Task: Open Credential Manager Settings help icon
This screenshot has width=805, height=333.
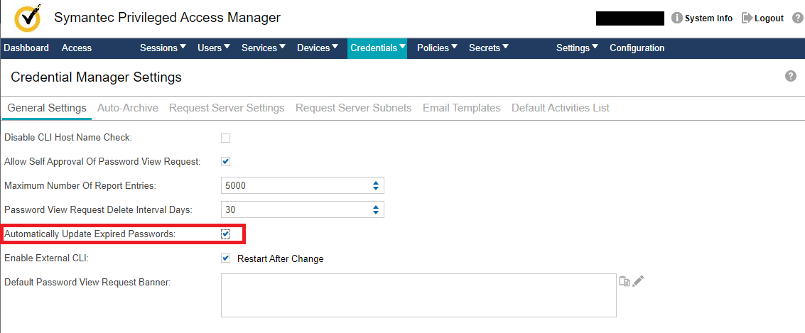Action: click(x=791, y=76)
